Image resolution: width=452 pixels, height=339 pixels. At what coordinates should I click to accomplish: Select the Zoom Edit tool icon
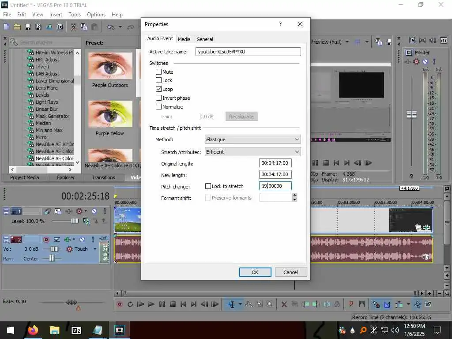[270, 304]
